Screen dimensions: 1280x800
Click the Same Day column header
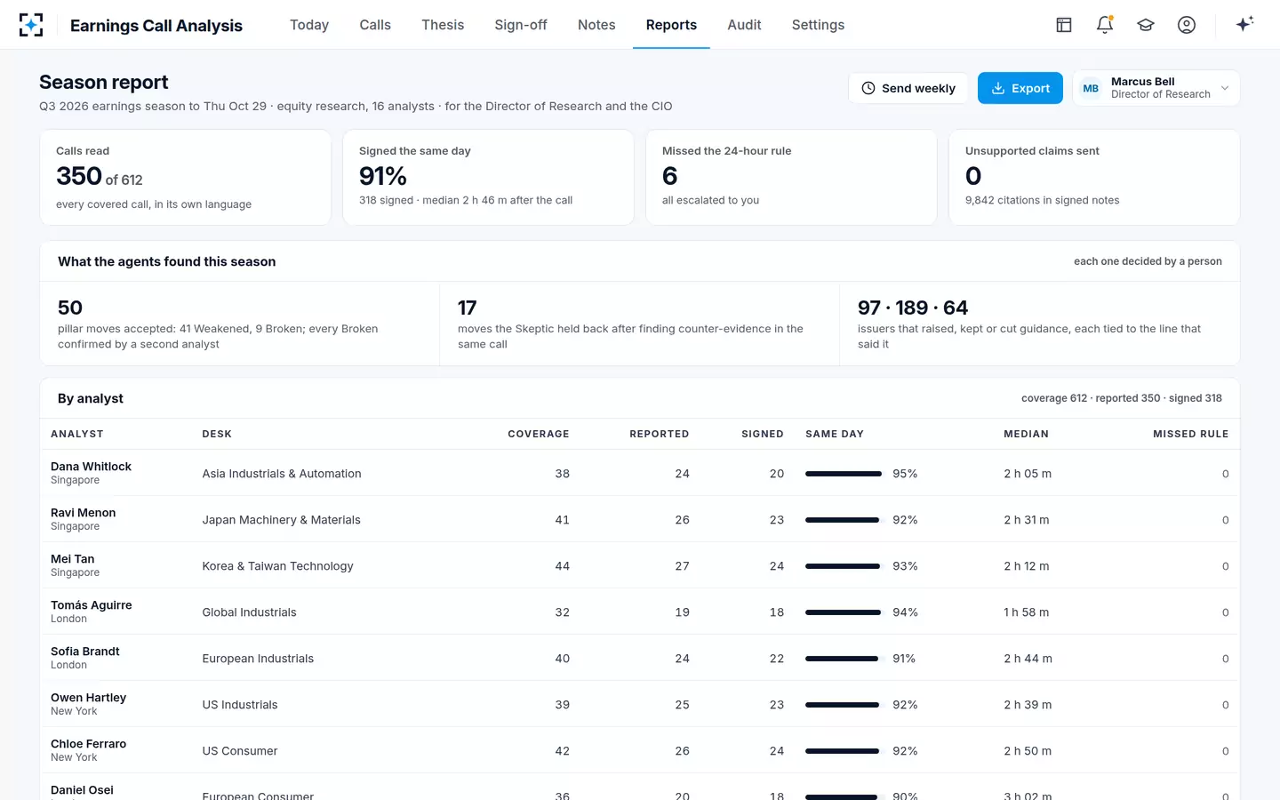[x=835, y=434]
